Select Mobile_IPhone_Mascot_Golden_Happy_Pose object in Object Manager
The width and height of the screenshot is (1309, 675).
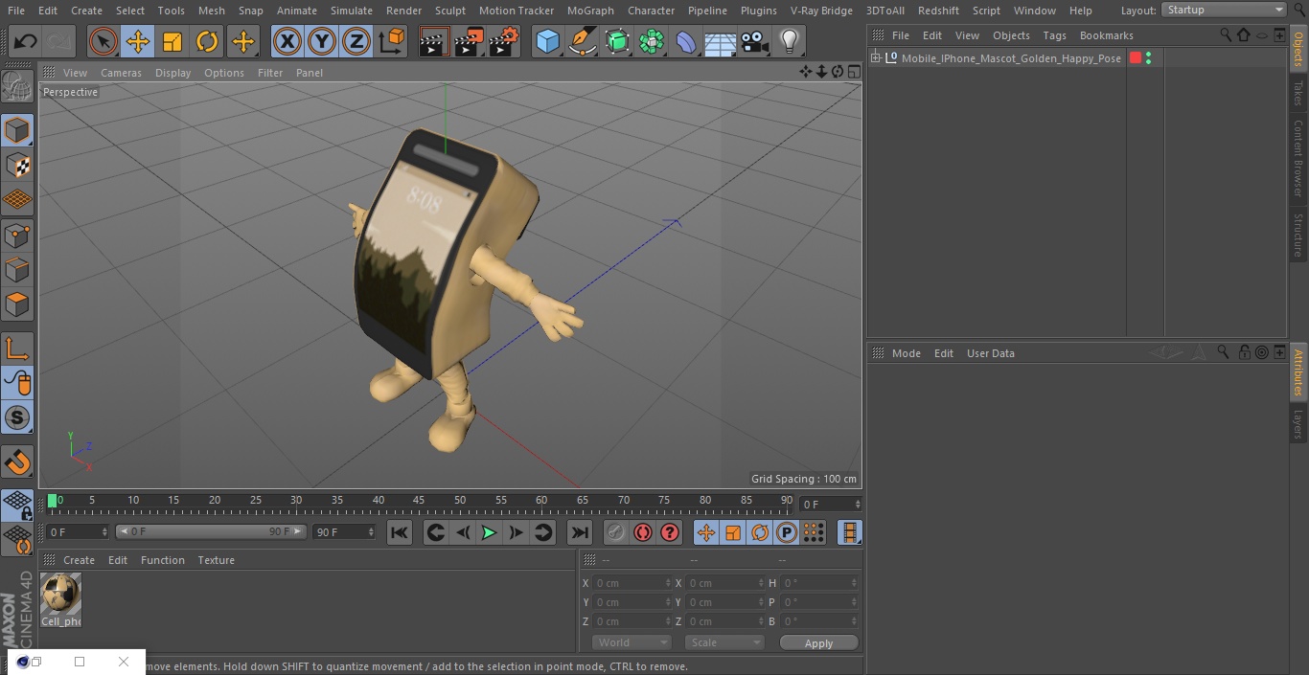pyautogui.click(x=1011, y=58)
